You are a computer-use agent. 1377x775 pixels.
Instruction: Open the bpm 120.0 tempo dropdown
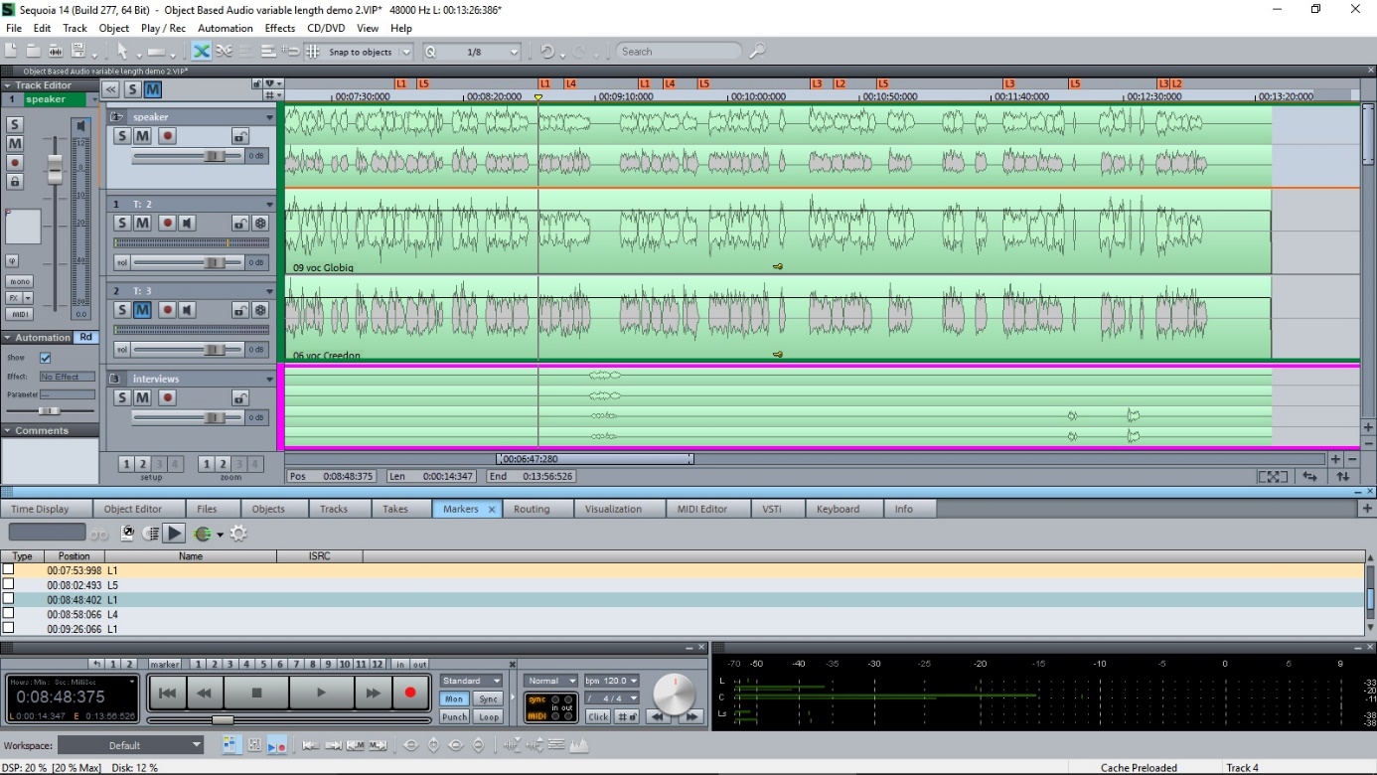pyautogui.click(x=611, y=681)
